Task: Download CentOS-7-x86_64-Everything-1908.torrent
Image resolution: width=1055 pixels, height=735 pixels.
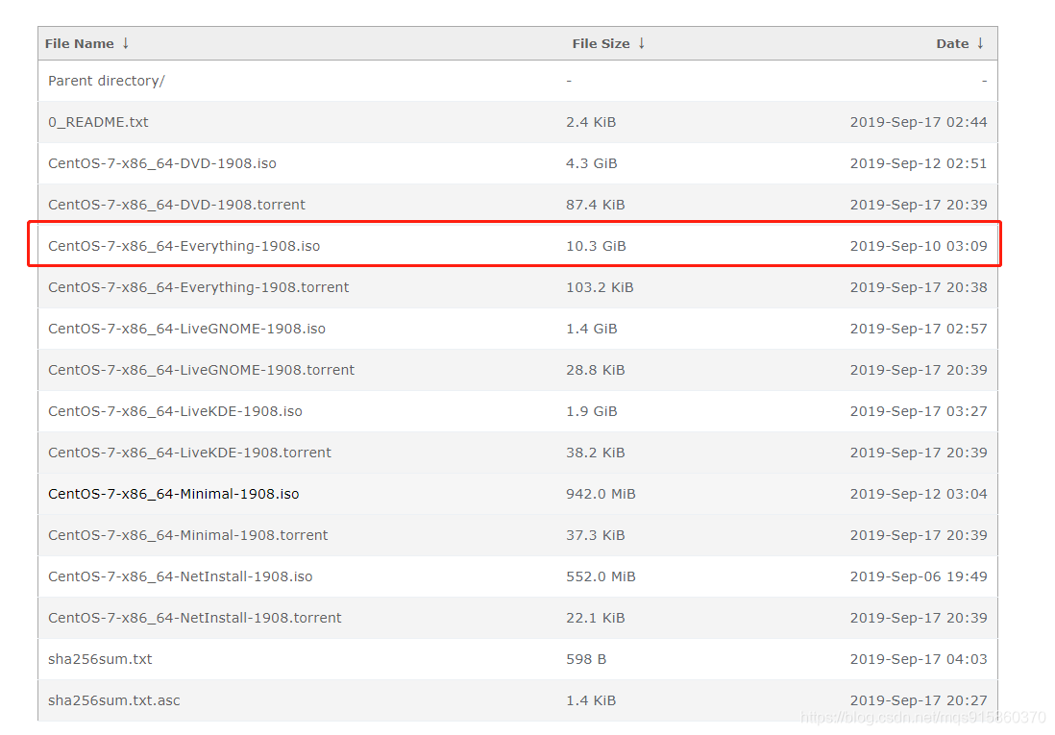Action: 199,287
